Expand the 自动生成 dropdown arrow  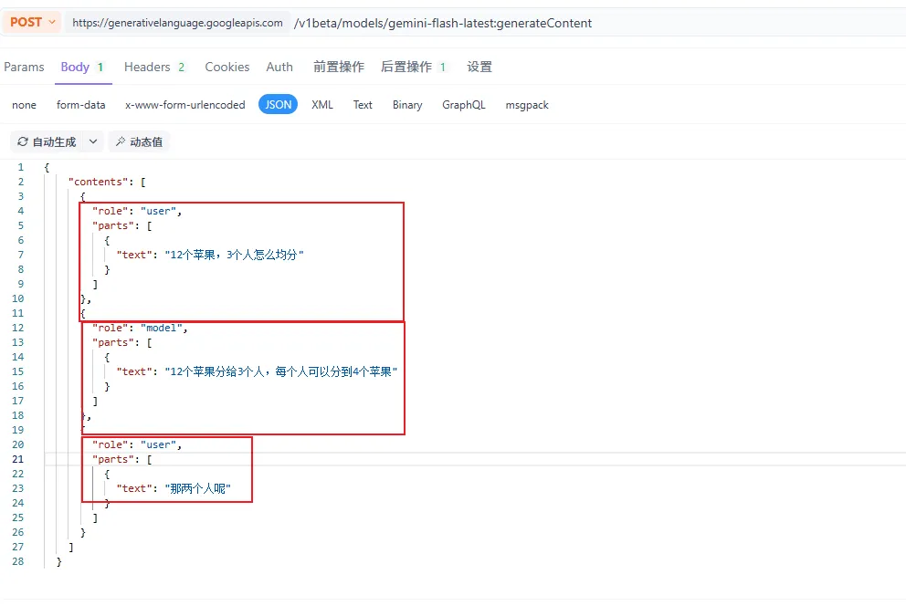click(93, 142)
